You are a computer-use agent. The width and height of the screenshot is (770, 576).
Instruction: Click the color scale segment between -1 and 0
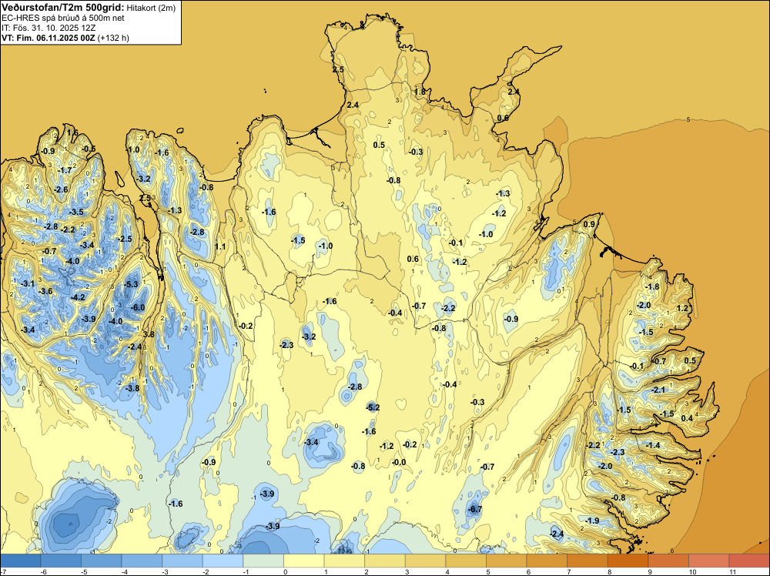click(x=263, y=561)
